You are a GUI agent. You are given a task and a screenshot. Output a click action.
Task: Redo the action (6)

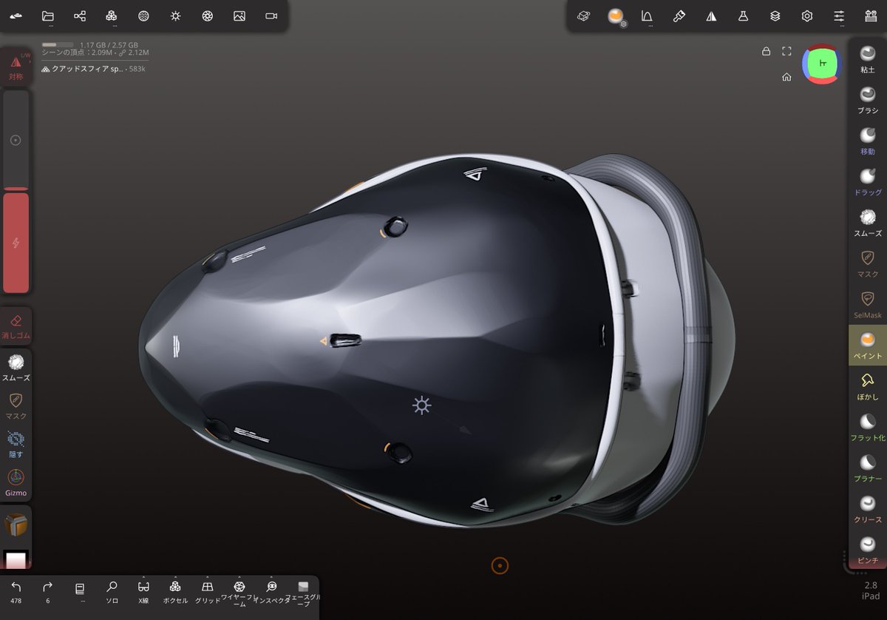point(48,592)
